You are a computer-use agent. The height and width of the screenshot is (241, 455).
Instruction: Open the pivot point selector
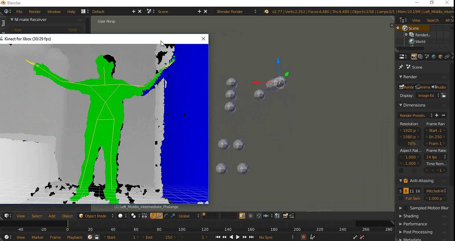pos(135,216)
